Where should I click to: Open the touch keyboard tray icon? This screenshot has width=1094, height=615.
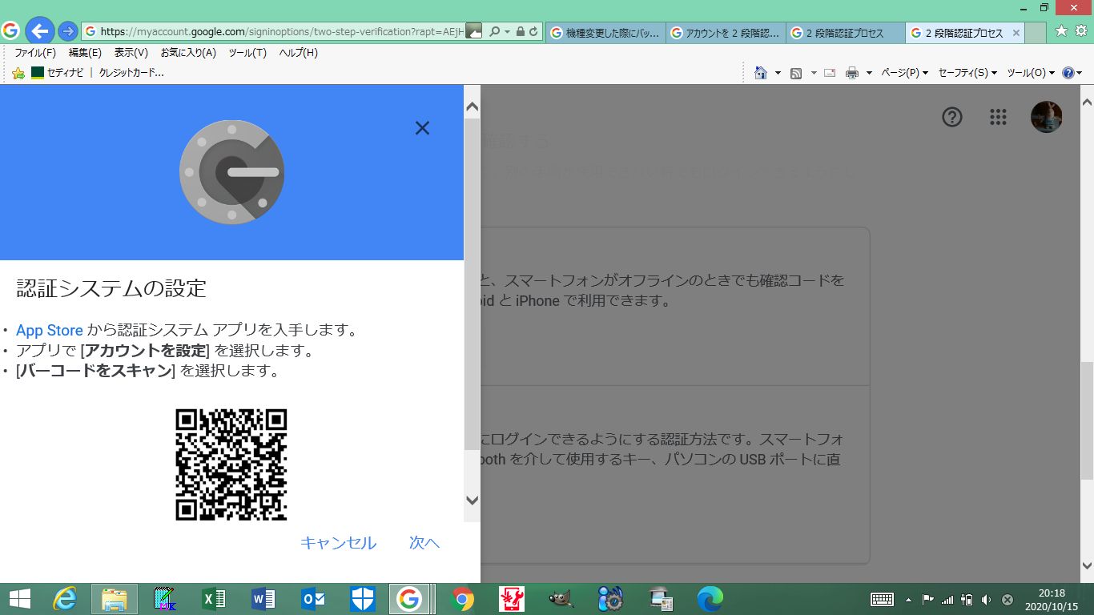click(882, 599)
